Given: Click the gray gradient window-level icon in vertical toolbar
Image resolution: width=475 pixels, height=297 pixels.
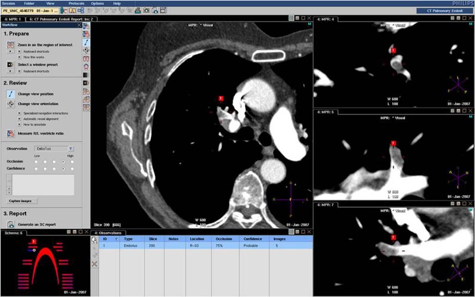Looking at the screenshot, I should [x=86, y=75].
